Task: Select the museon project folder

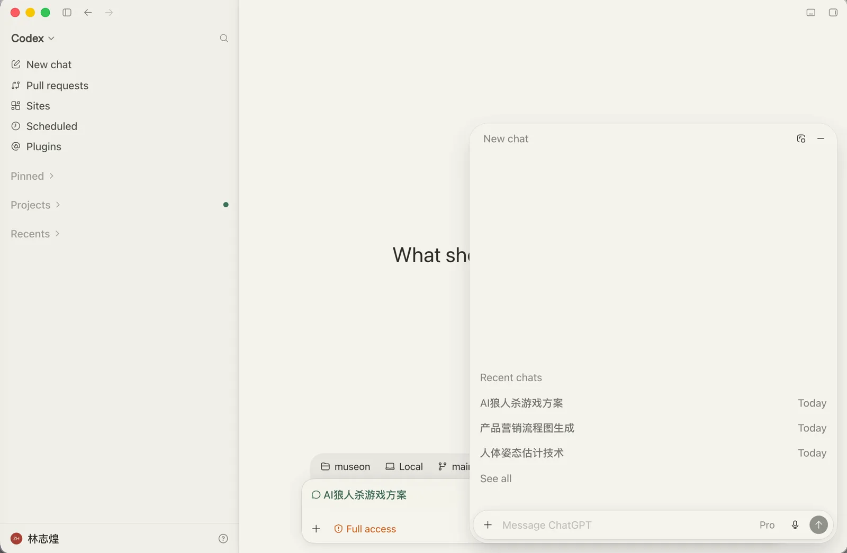Action: click(x=346, y=467)
